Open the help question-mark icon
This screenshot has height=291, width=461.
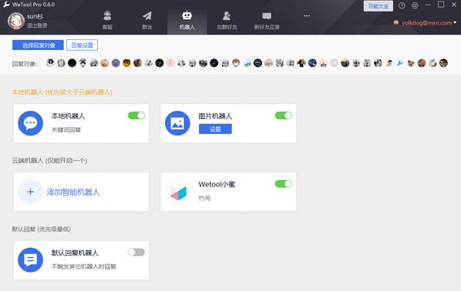point(402,5)
